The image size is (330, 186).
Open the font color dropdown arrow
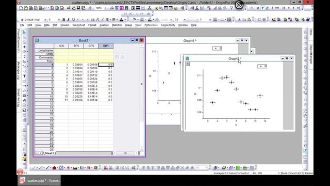point(125,20)
